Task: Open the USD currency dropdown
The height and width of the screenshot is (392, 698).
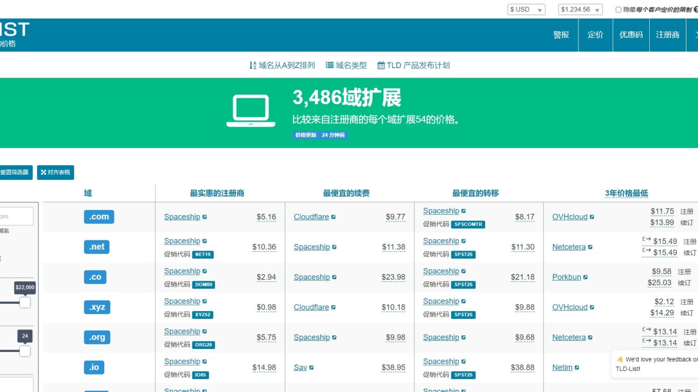Action: click(527, 10)
